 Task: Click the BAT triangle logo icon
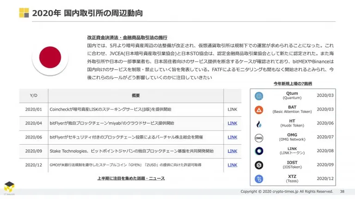tap(259, 110)
